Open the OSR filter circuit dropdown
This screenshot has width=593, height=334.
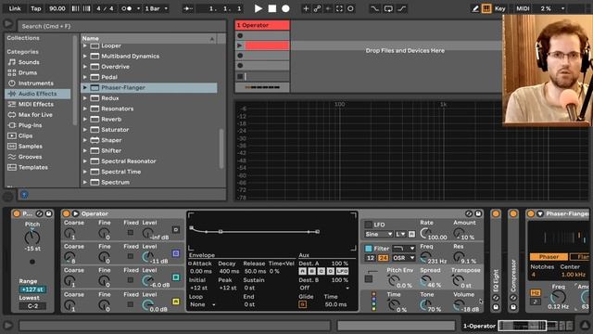click(x=404, y=258)
